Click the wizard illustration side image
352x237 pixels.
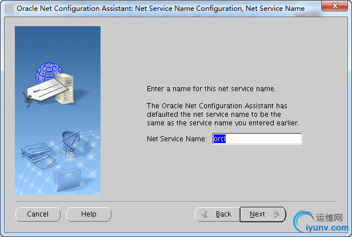[x=58, y=111]
